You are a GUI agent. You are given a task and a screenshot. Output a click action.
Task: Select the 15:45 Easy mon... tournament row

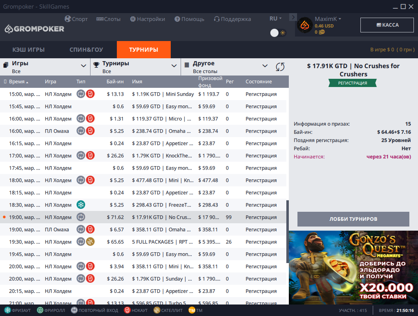point(143,106)
